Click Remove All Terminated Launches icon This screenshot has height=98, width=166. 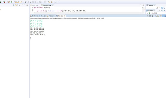point(152,16)
